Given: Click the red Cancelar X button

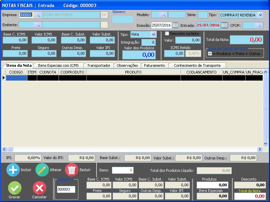Looking at the screenshot, I should [40, 188].
